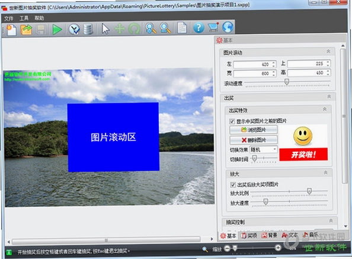
Task: Click the new project file icon
Action: [11, 30]
